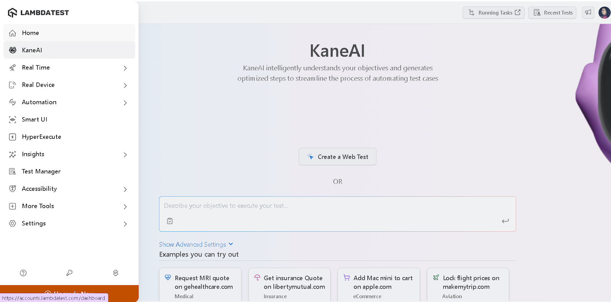This screenshot has height=302, width=611.
Task: Open Home in the sidebar
Action: tap(69, 33)
